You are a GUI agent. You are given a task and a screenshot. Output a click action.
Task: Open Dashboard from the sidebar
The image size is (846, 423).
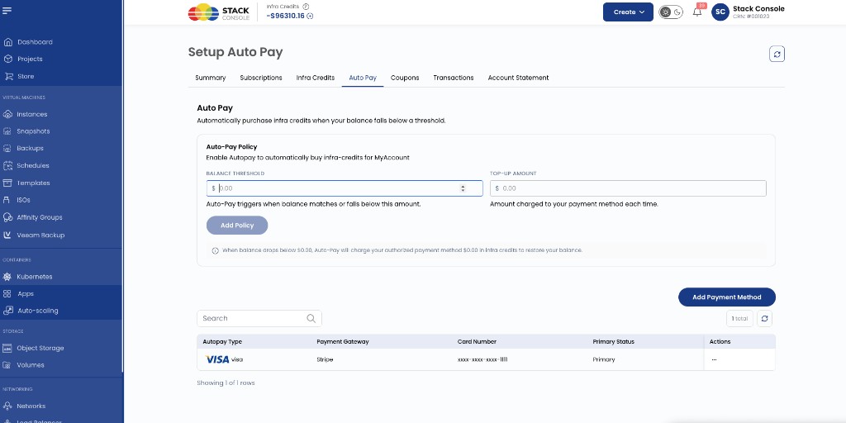(x=35, y=42)
